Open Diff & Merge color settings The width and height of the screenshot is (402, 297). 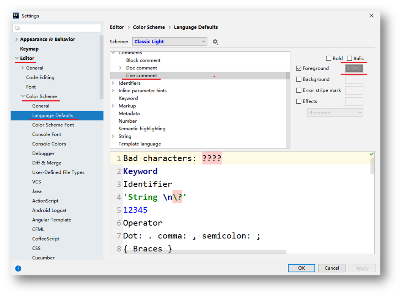(x=47, y=163)
